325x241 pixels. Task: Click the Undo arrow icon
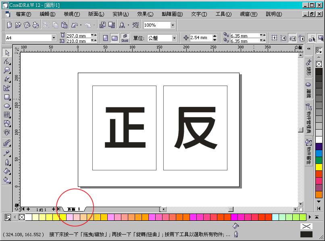[75, 25]
